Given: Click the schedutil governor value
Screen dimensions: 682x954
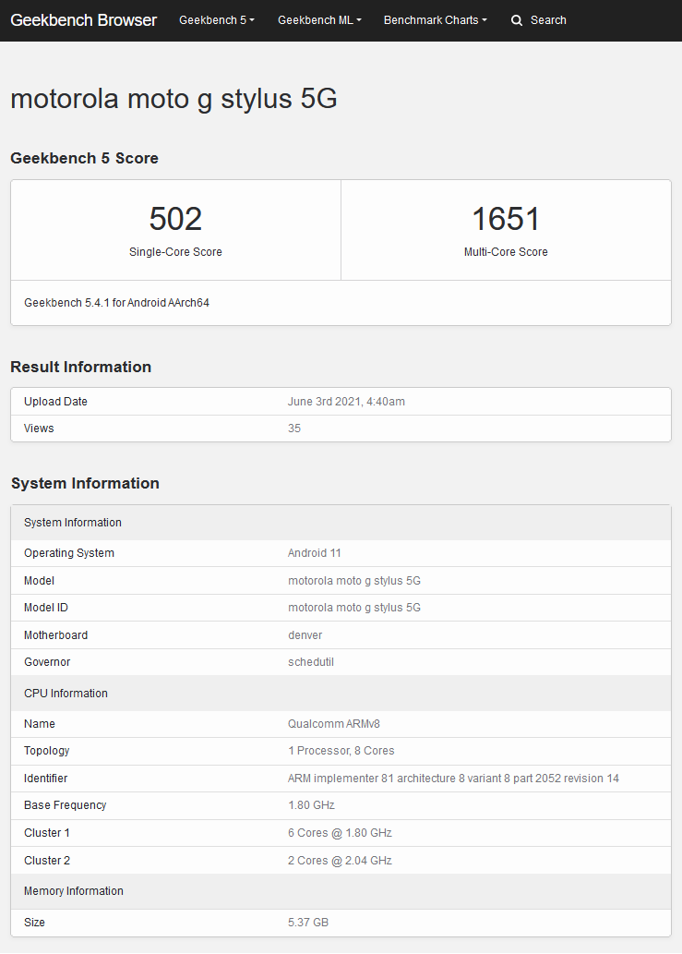Looking at the screenshot, I should [311, 662].
